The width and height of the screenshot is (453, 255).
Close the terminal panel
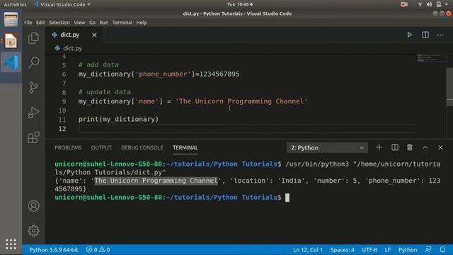(x=440, y=147)
